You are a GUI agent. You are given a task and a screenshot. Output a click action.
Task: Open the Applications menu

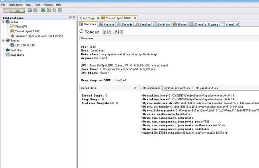pos(16,5)
